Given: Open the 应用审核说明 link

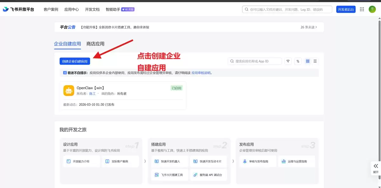Looking at the screenshot, I should pos(201,73).
